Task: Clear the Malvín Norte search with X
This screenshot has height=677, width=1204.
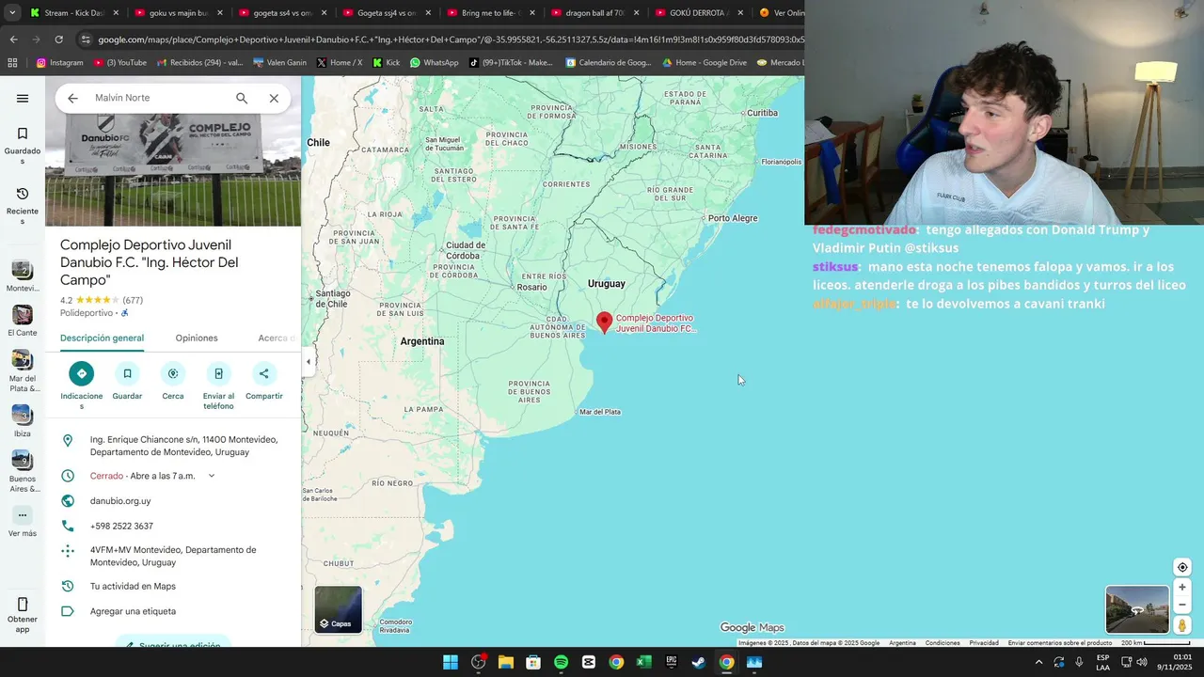Action: (274, 98)
